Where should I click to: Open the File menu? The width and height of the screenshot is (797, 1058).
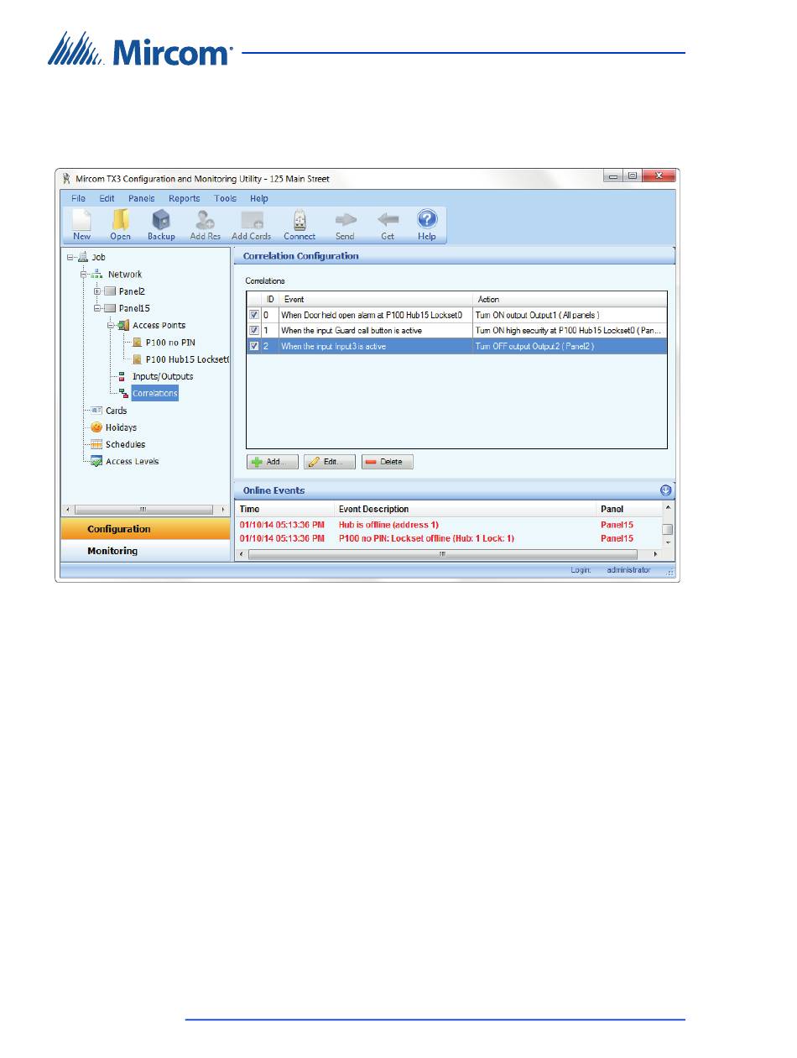[x=78, y=199]
